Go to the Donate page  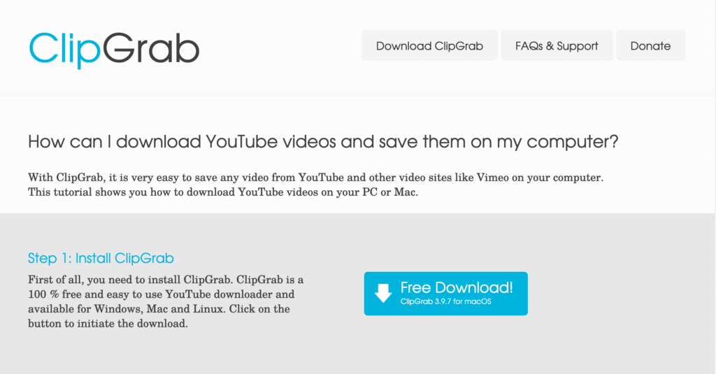click(650, 45)
